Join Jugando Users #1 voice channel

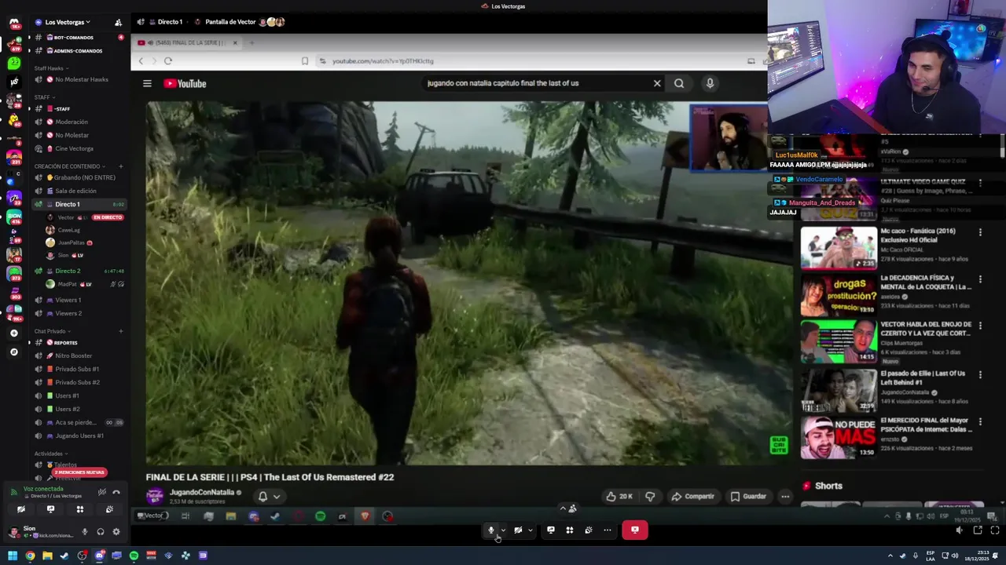(79, 436)
